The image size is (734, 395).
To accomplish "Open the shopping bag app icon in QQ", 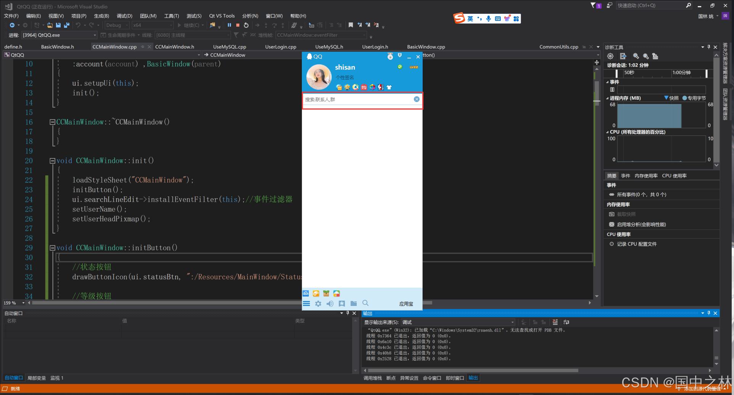I will coord(364,87).
